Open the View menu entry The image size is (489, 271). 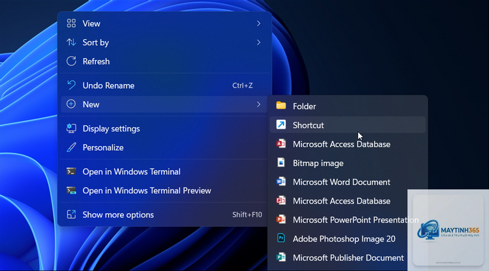click(x=164, y=24)
